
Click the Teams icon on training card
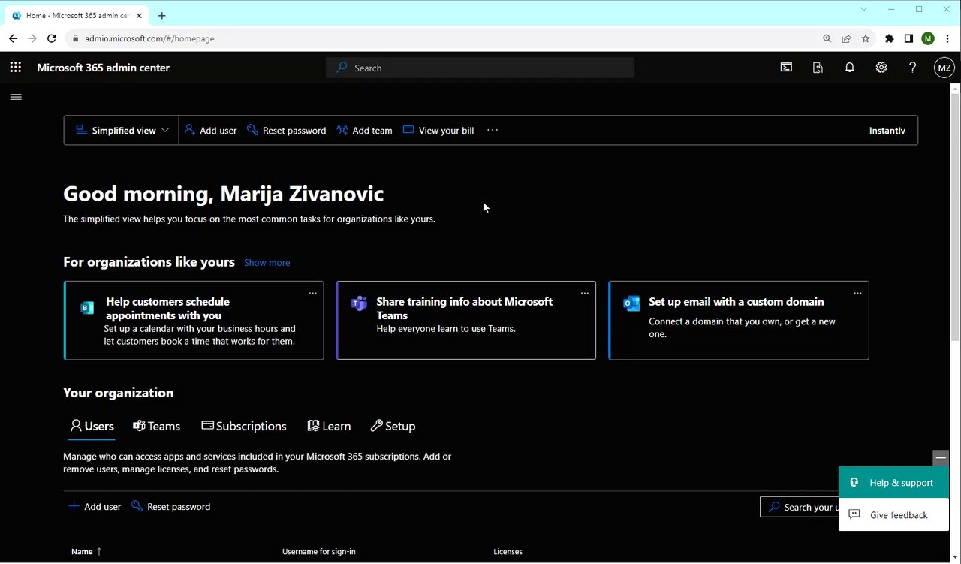pyautogui.click(x=359, y=303)
